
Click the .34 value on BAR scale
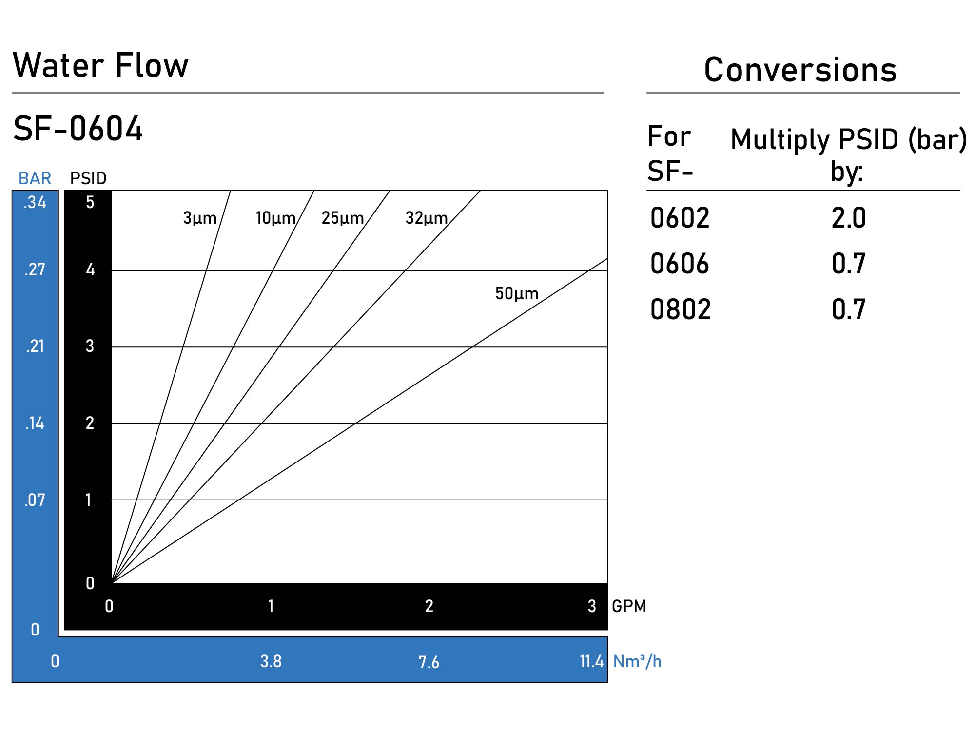[x=35, y=202]
